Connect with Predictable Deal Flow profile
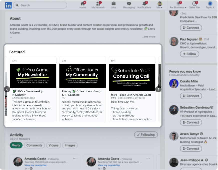This screenshot has width=218, height=170. pyautogui.click(x=191, y=28)
